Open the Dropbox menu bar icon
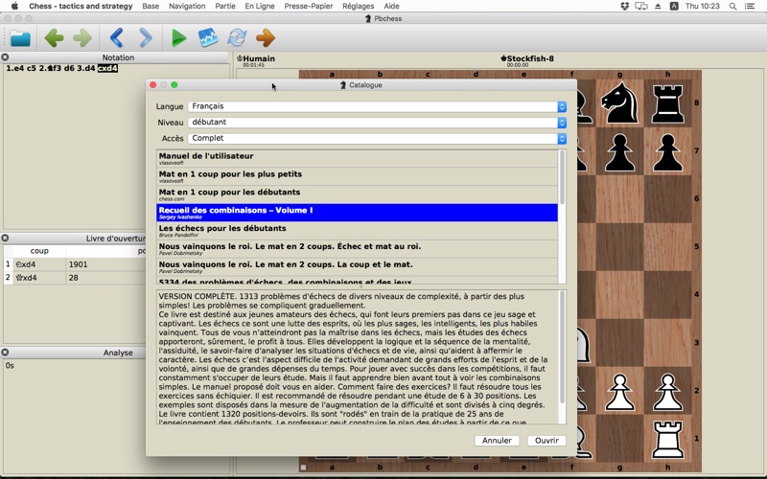Viewport: 767px width, 479px height. coord(625,6)
